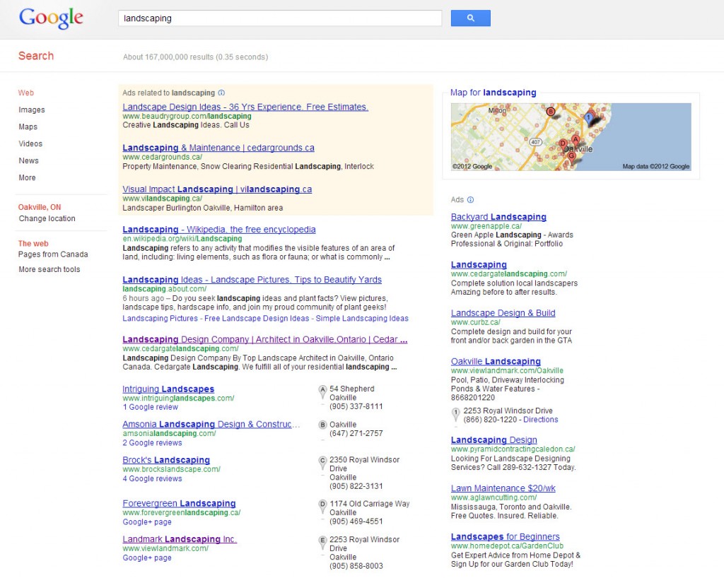
Task: Open 'Landscaping Design Company | Architect in Oakville' result
Action: (x=264, y=339)
